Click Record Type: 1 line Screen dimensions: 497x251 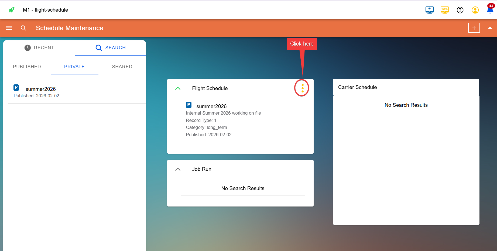click(x=201, y=120)
